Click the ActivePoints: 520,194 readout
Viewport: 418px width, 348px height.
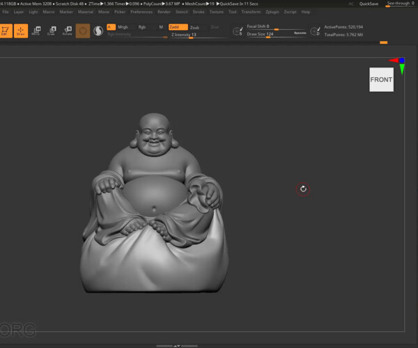tap(343, 27)
